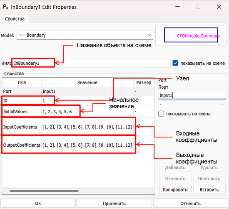
Task: Click the ID property name cell
Action: (22, 101)
